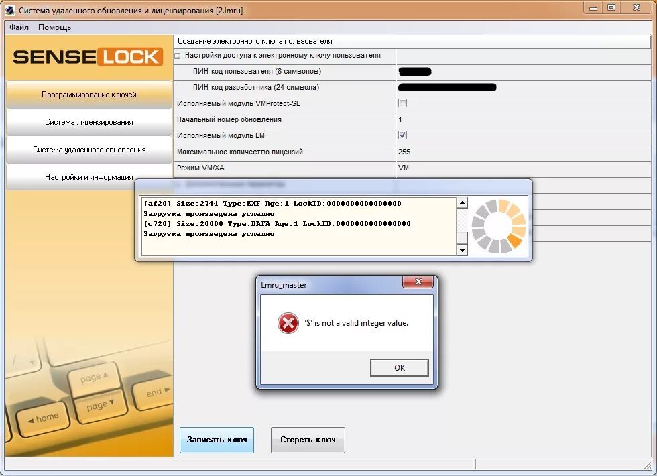The height and width of the screenshot is (476, 657).
Task: Click OK in the error dialog
Action: pyautogui.click(x=400, y=367)
